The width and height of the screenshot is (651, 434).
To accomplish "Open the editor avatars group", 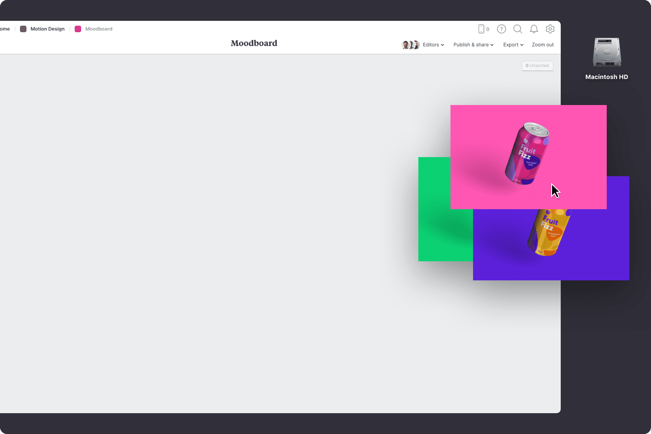I will (x=410, y=44).
